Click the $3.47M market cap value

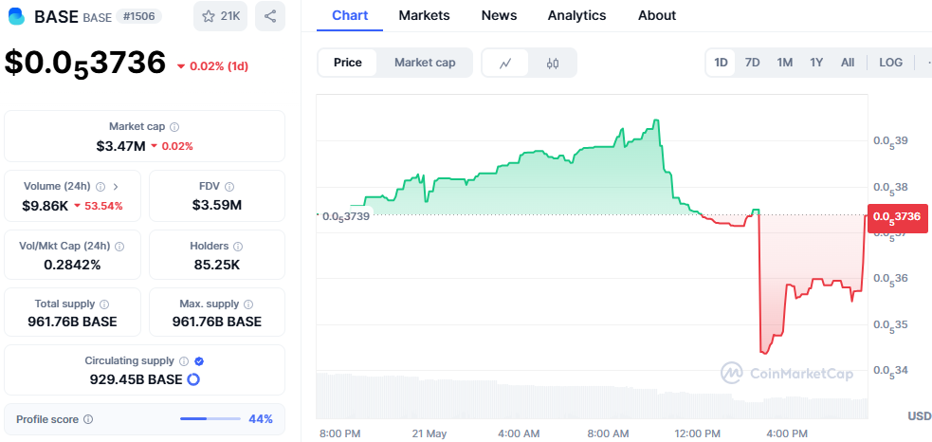click(x=120, y=146)
